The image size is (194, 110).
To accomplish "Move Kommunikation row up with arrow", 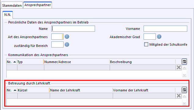I will pyautogui.click(x=184, y=68).
